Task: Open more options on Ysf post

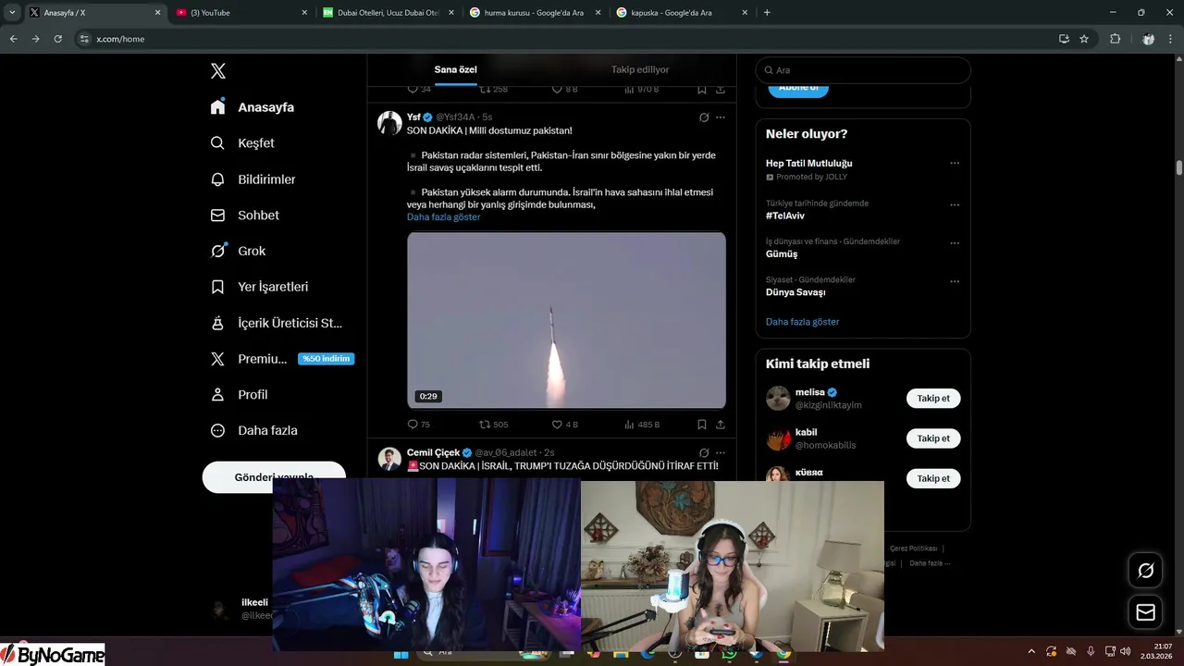Action: (x=721, y=117)
